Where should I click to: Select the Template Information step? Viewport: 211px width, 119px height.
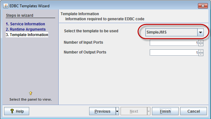27,34
